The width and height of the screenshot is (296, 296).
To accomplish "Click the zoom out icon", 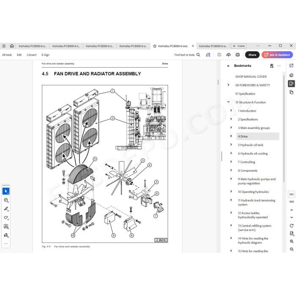I will click(291, 249).
